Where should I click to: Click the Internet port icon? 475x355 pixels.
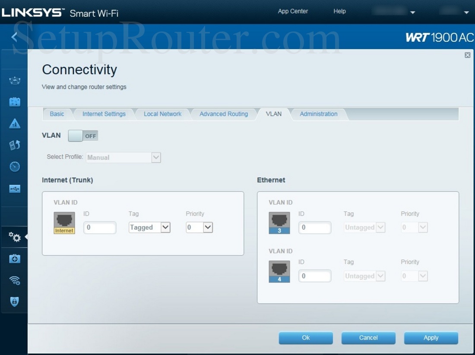(x=64, y=223)
